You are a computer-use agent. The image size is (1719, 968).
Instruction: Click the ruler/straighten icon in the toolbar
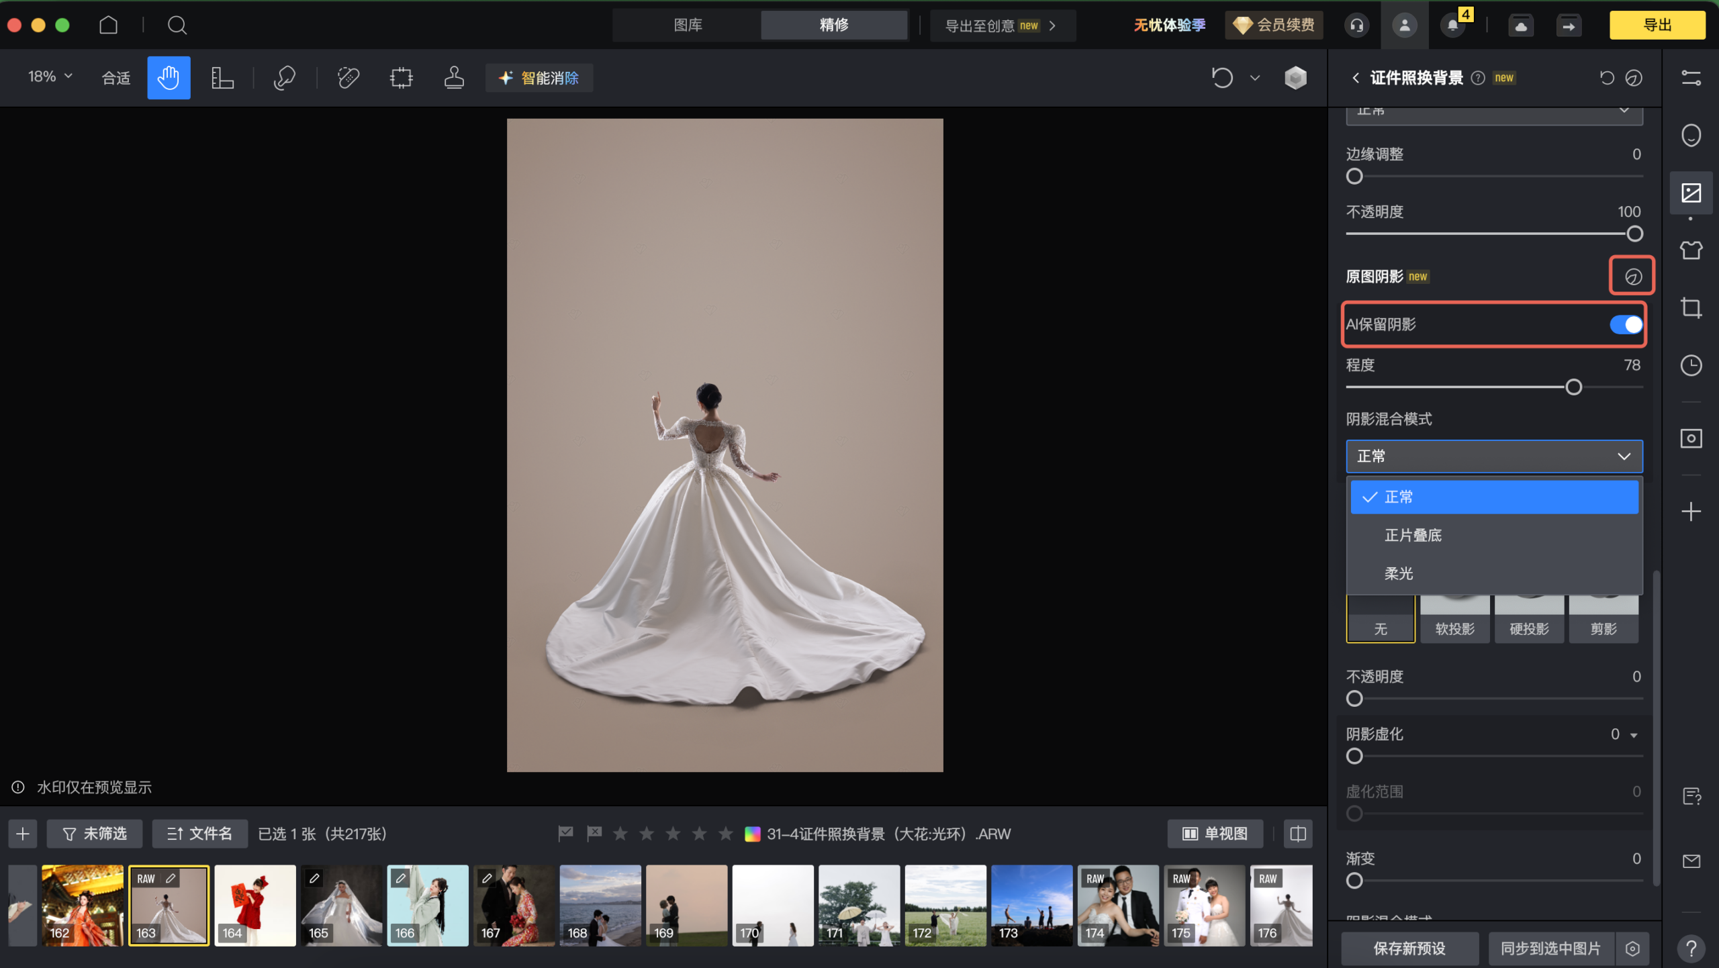coord(222,77)
